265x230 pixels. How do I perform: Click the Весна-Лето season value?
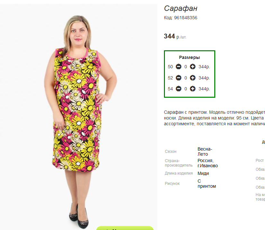point(205,152)
